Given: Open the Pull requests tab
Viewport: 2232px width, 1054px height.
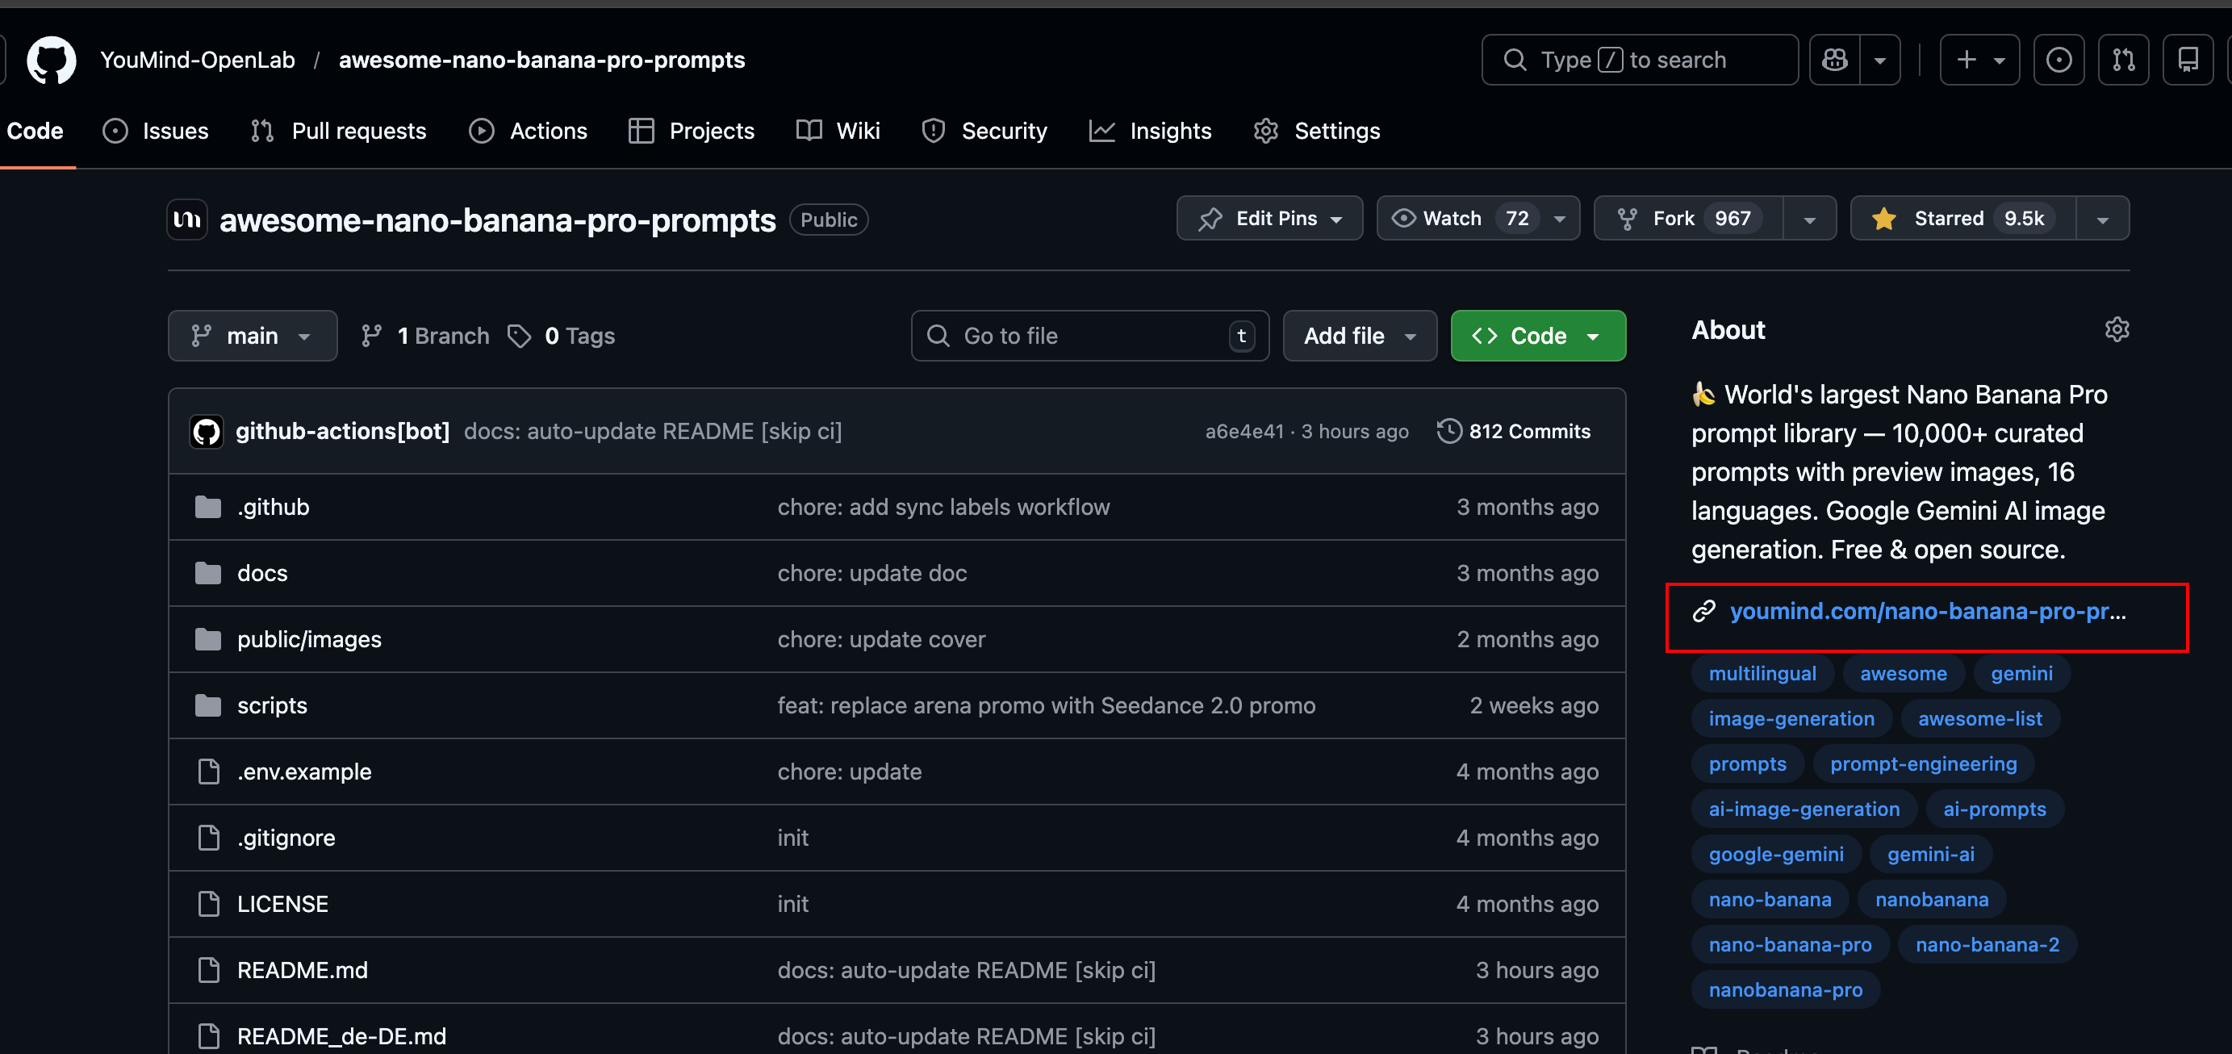Looking at the screenshot, I should pyautogui.click(x=339, y=131).
